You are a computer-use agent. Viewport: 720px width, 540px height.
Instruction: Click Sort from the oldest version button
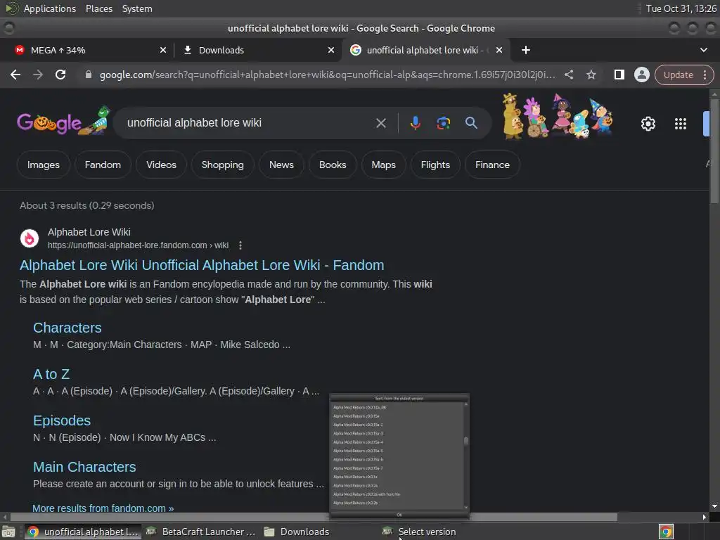(399, 398)
